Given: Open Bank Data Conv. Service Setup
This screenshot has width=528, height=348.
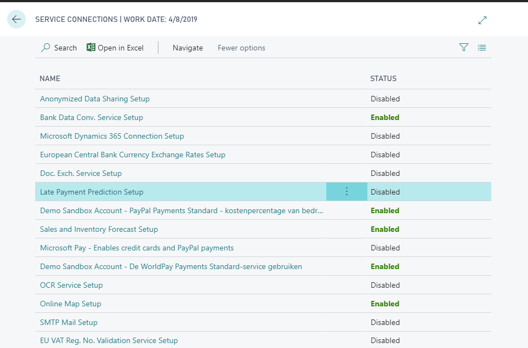Looking at the screenshot, I should click(92, 117).
